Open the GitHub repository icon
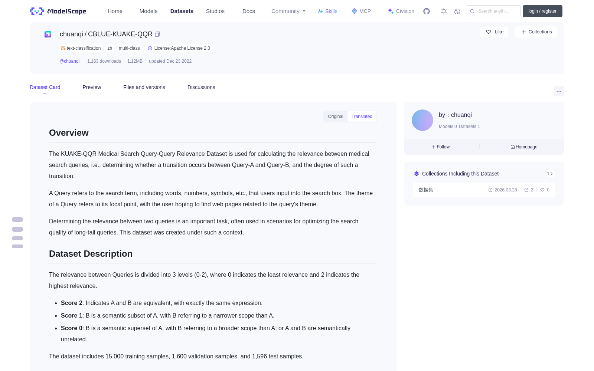 coord(427,11)
